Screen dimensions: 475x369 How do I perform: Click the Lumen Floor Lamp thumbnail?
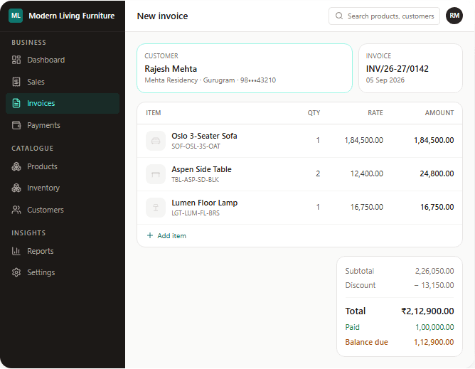click(x=156, y=208)
